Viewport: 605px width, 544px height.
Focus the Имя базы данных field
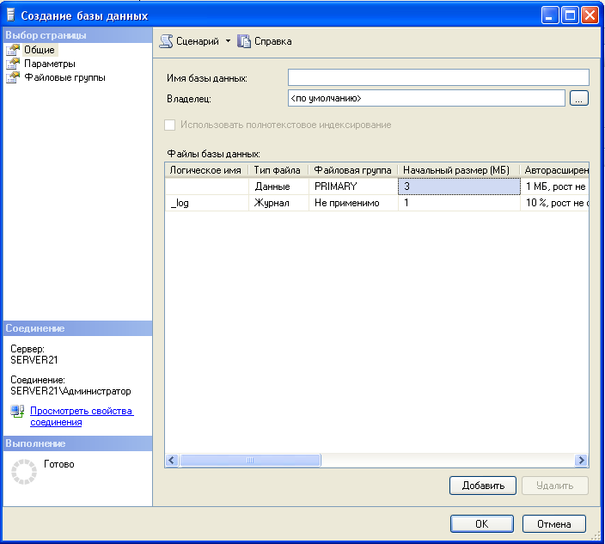tap(438, 77)
